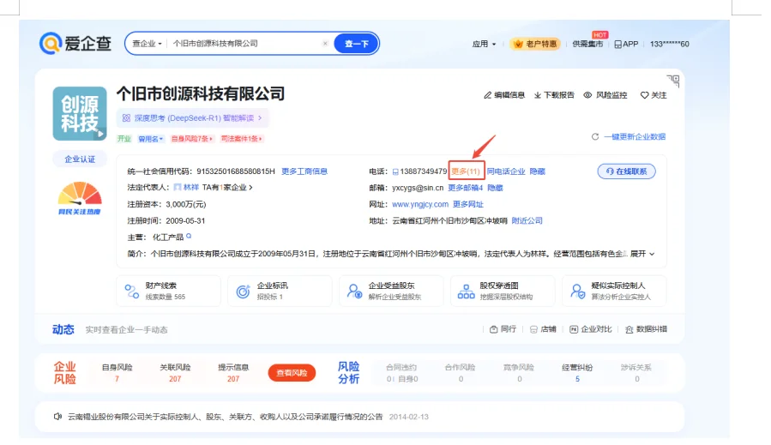The image size is (771, 445).
Task: Open website www.yngjcy.com
Action: click(x=420, y=204)
